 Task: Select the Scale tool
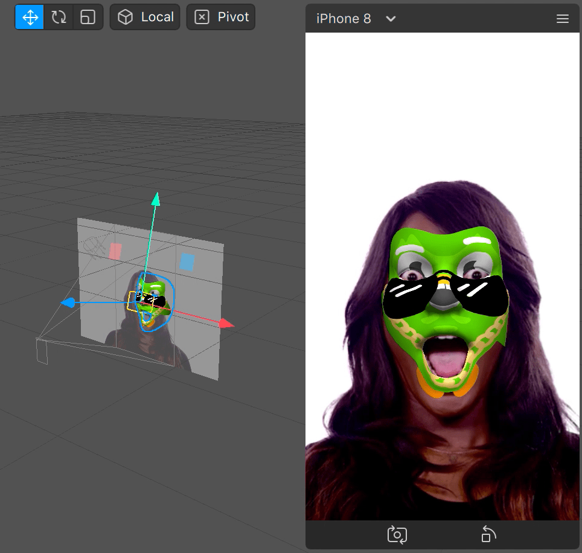tap(88, 17)
